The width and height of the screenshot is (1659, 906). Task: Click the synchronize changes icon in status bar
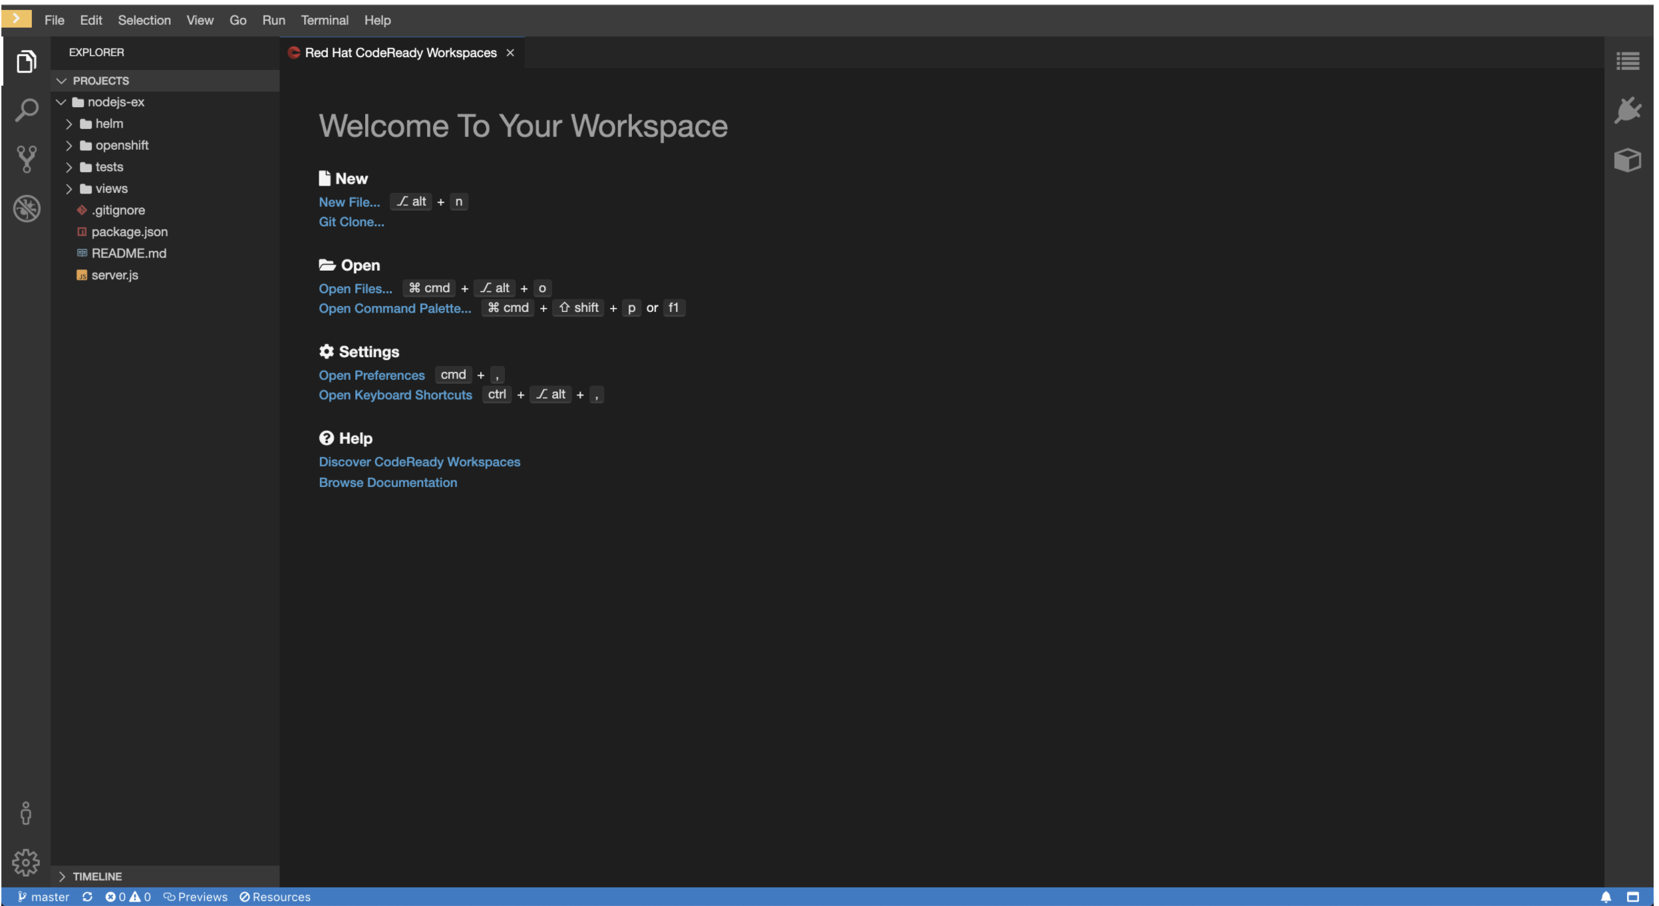click(87, 897)
